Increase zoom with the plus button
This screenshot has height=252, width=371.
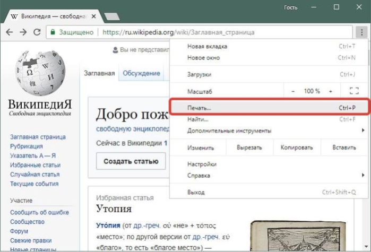coord(331,91)
